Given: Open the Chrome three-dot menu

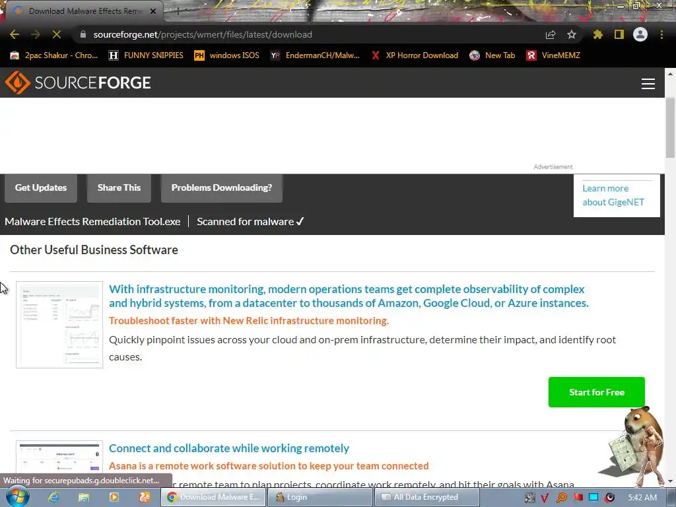Looking at the screenshot, I should click(x=661, y=34).
